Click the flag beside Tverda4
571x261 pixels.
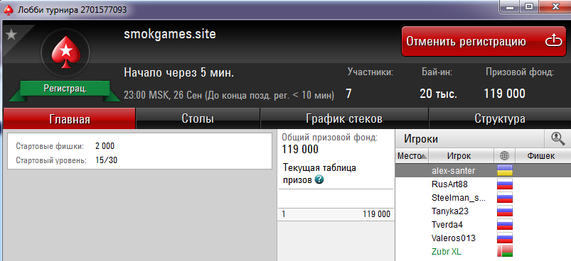[x=505, y=225]
